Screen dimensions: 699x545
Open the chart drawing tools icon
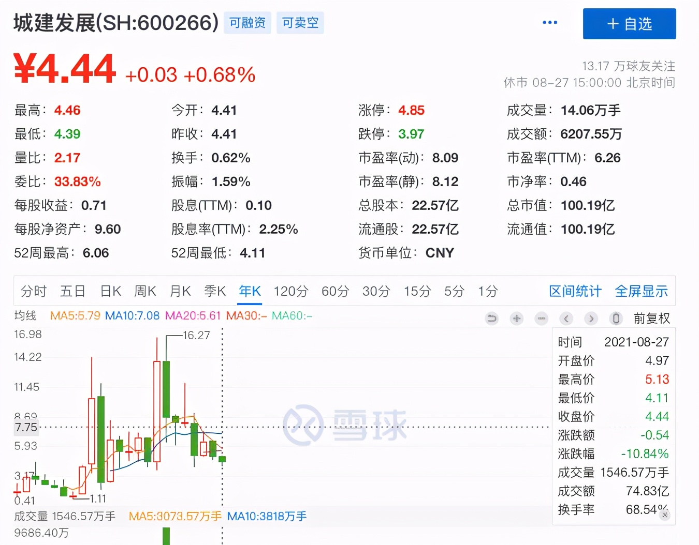pyautogui.click(x=541, y=319)
